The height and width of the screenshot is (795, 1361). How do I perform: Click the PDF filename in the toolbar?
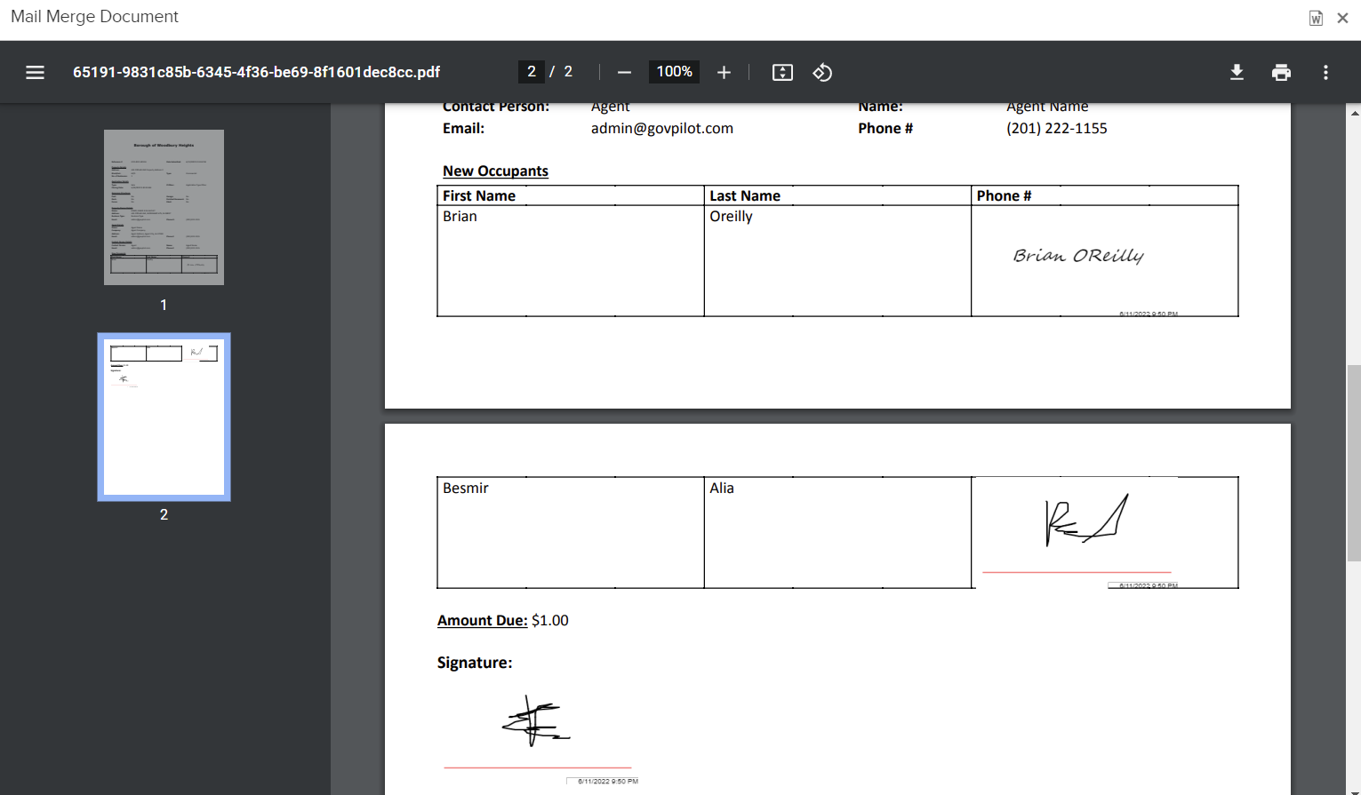[x=256, y=72]
